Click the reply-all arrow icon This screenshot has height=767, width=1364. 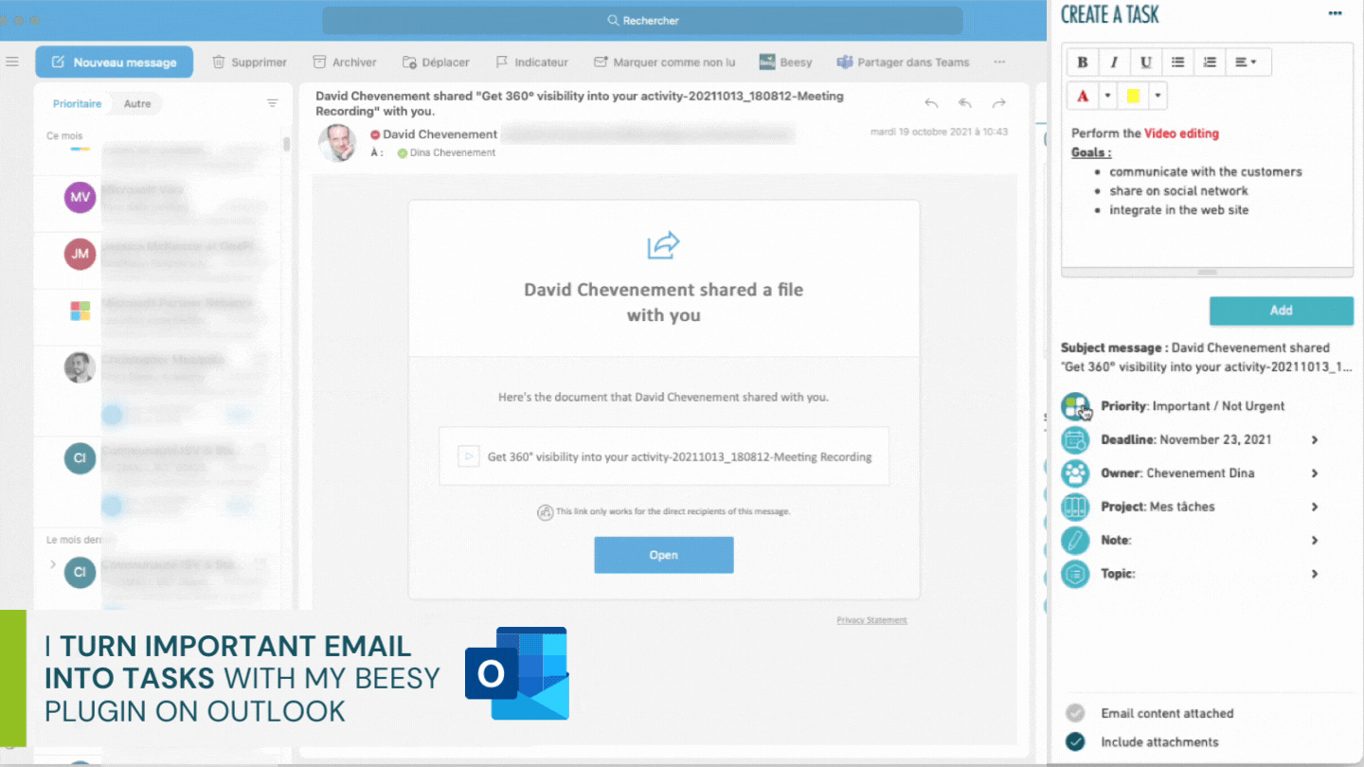965,103
